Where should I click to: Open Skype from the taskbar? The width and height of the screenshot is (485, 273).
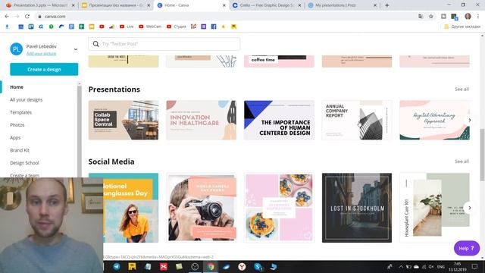point(258,266)
